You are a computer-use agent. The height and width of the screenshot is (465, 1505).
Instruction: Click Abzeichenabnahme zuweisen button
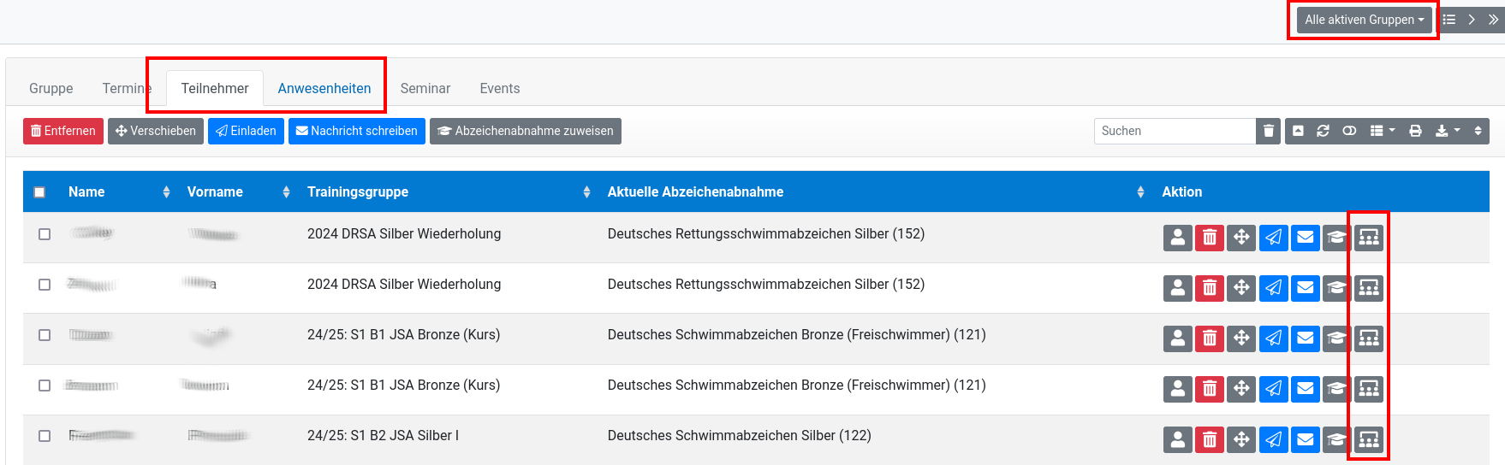pos(526,131)
